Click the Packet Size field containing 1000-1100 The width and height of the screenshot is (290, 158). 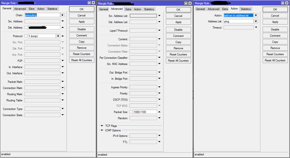[145, 112]
